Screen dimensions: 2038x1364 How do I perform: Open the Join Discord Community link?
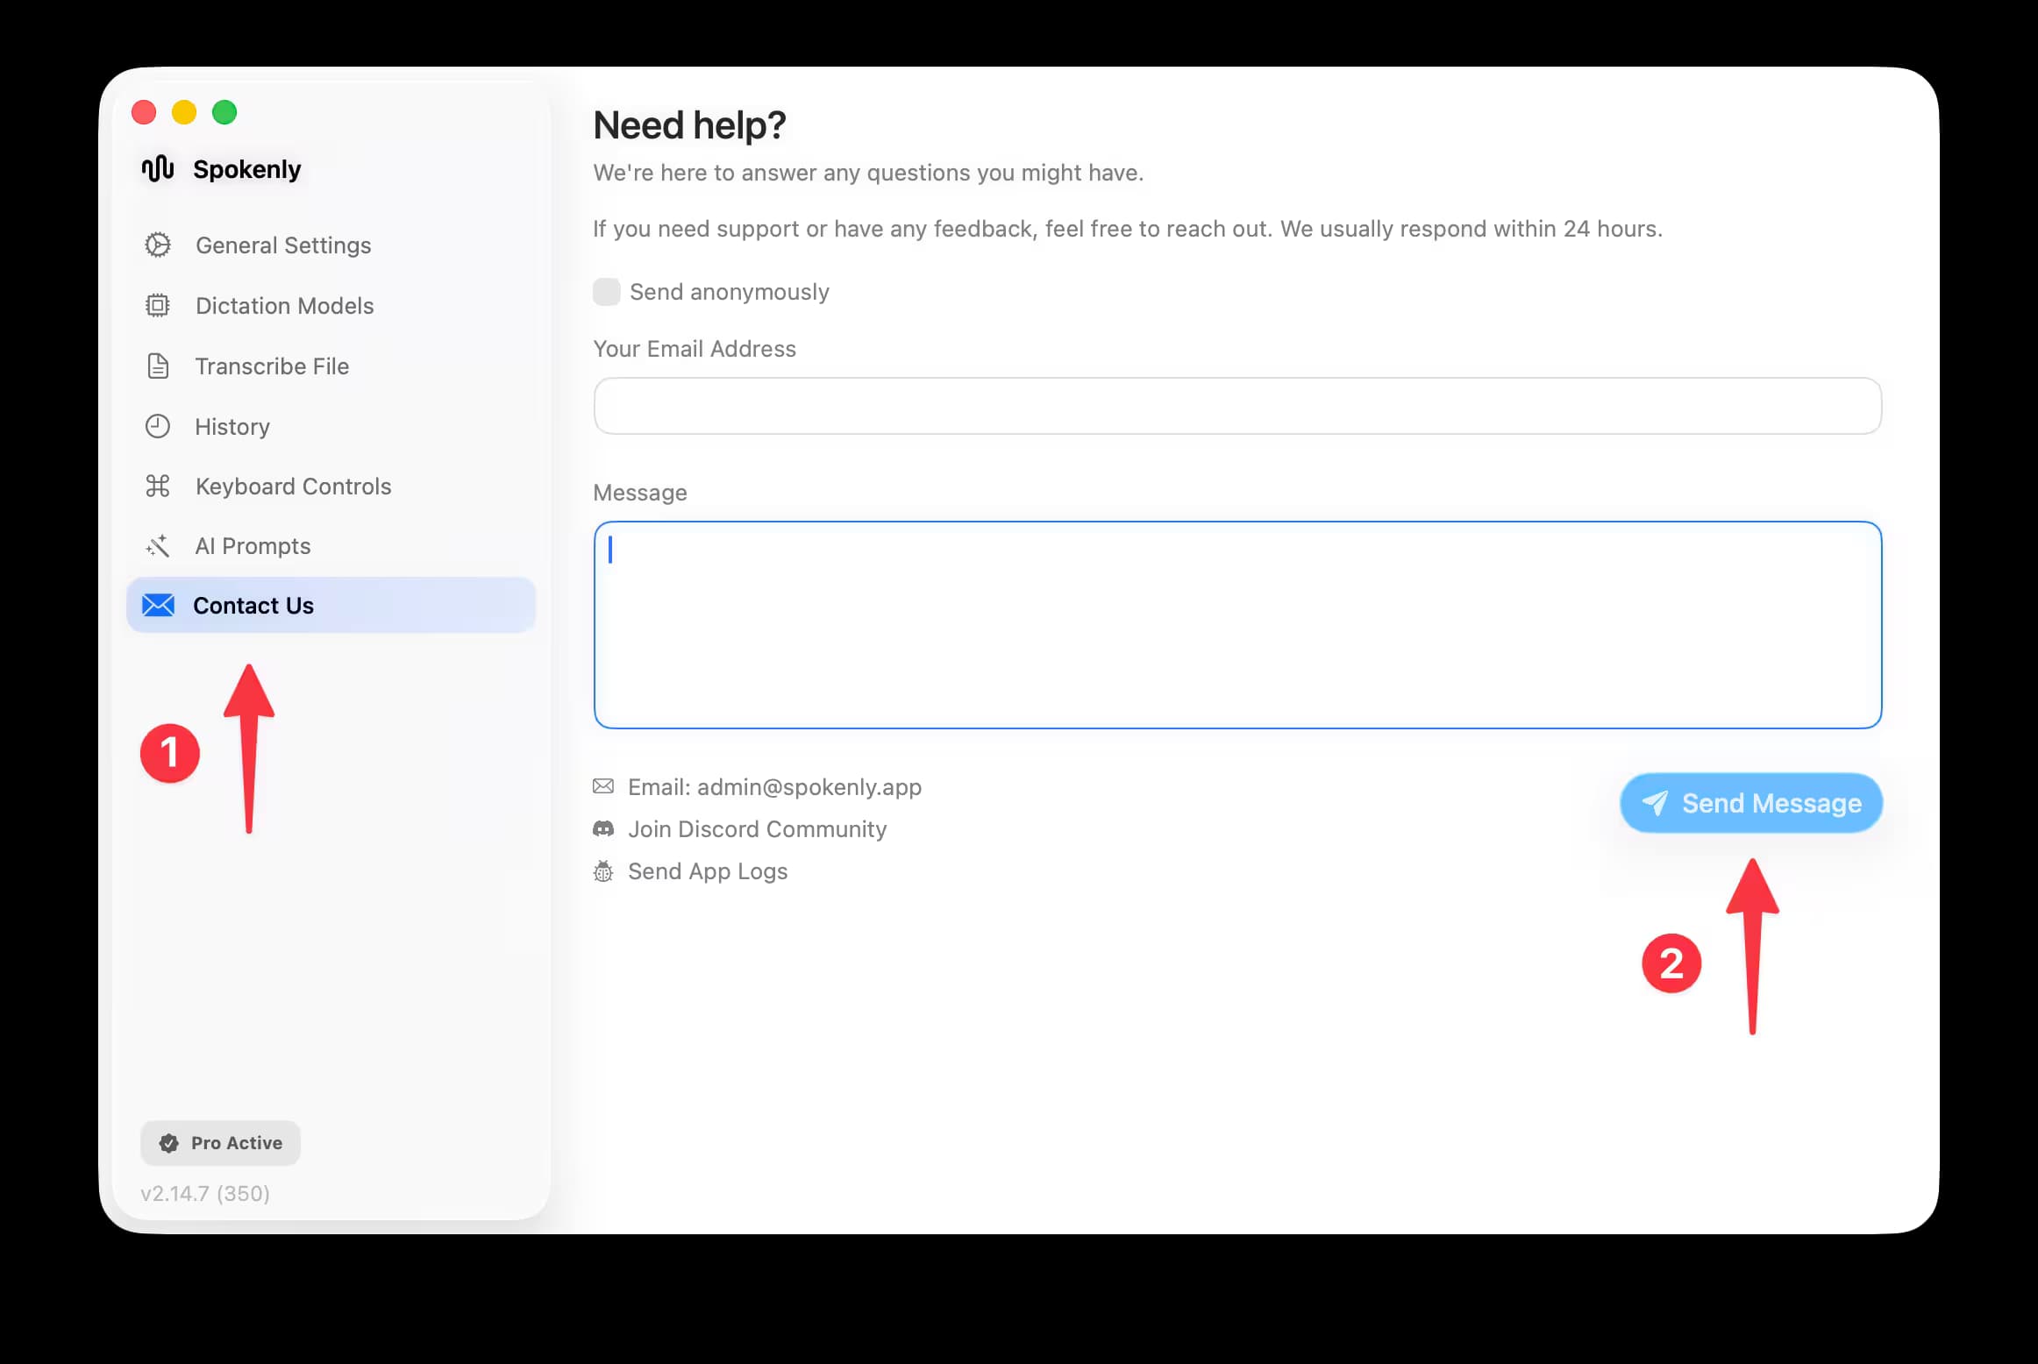click(757, 828)
